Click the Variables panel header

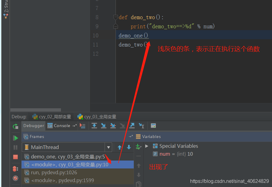tap(203, 137)
